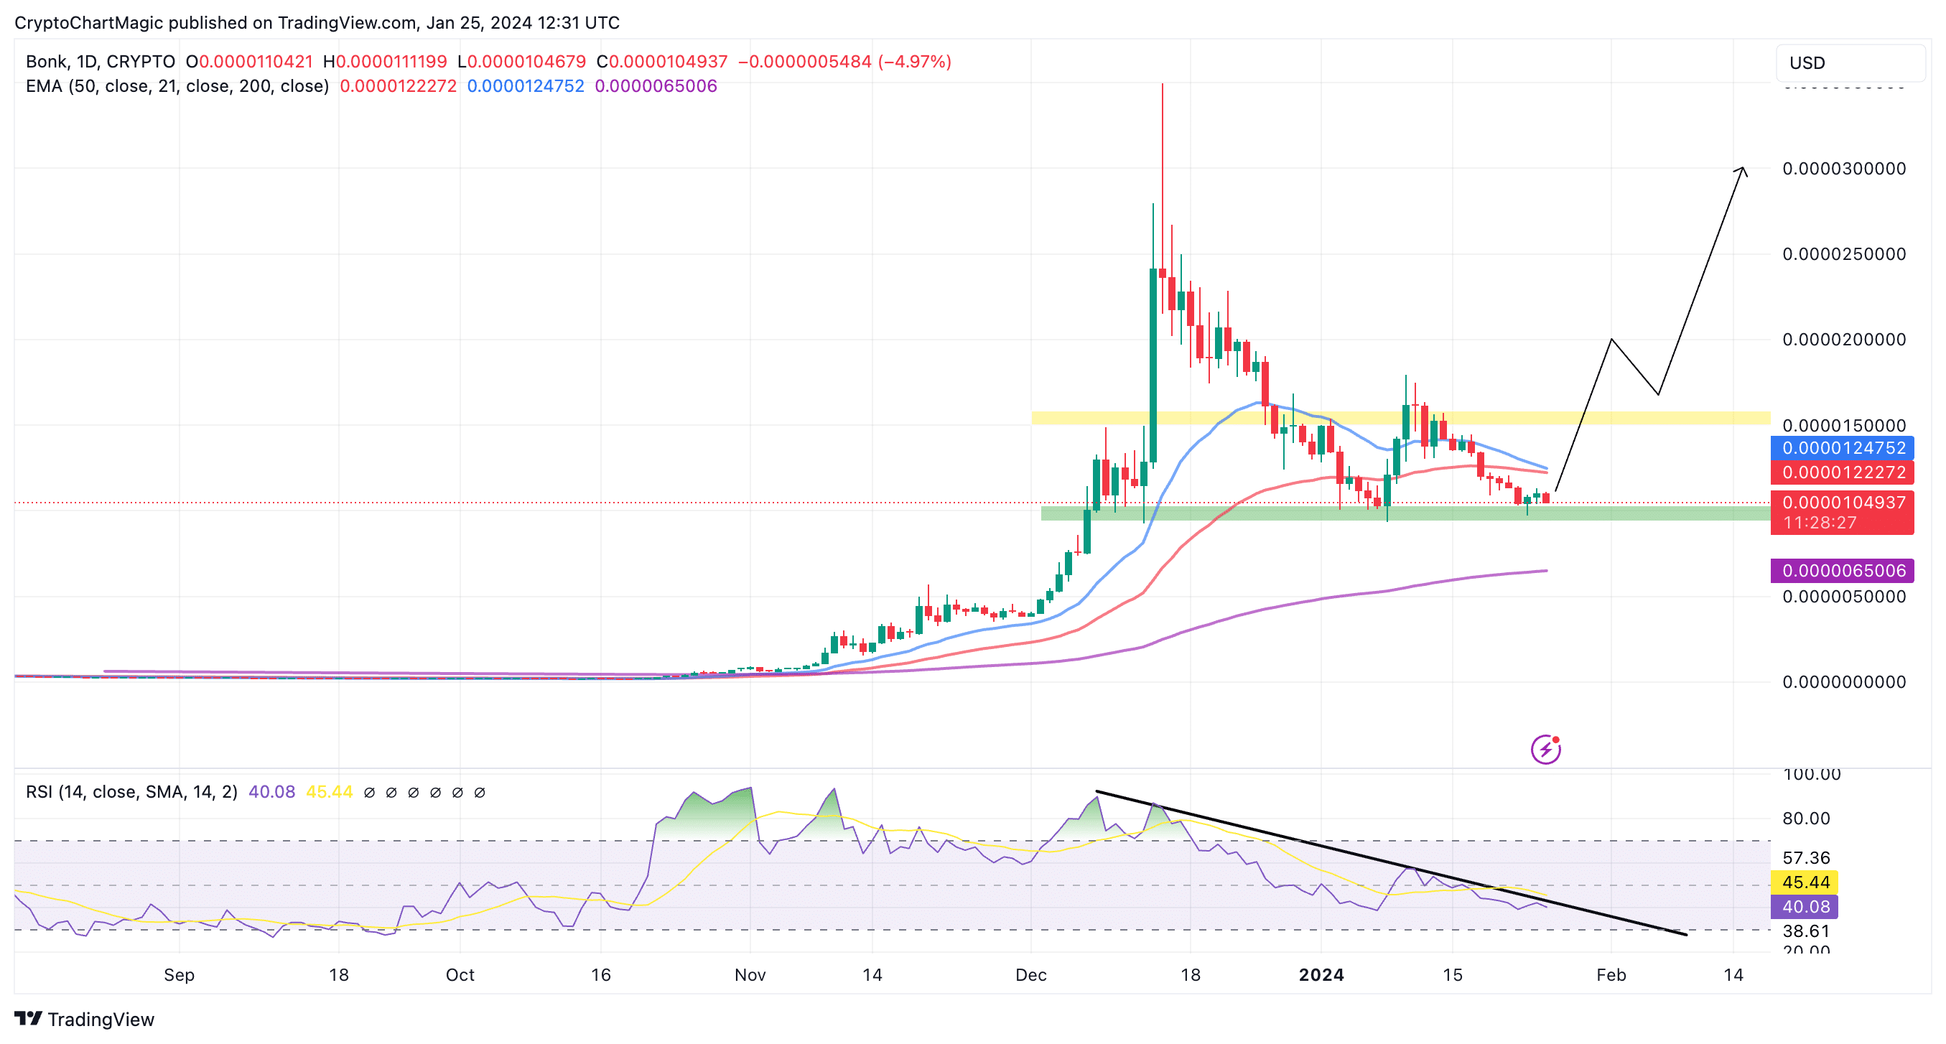This screenshot has height=1044, width=1946.
Task: Click the 0.0000200000 price scale label
Action: [1844, 339]
